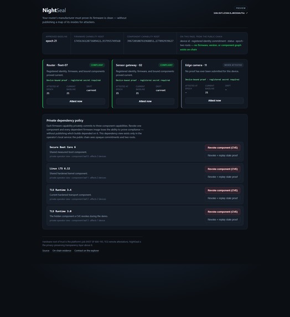Click the 'Sensor gateway · 02' card title
Image resolution: width=290 pixels, height=317 pixels.
click(x=129, y=65)
